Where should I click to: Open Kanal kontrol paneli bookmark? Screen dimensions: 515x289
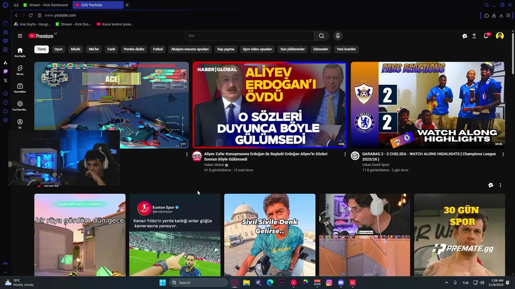[115, 24]
